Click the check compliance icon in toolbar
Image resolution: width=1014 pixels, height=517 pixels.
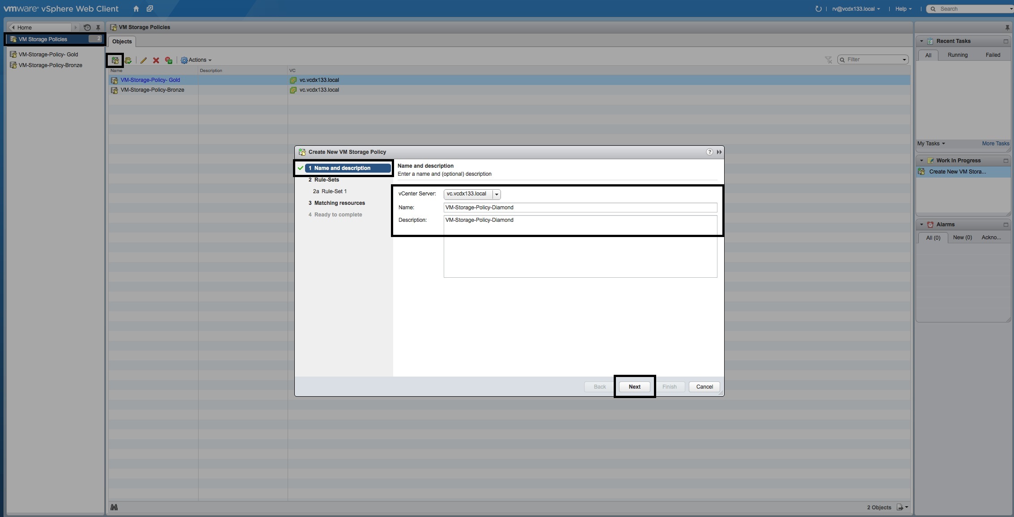(x=169, y=60)
